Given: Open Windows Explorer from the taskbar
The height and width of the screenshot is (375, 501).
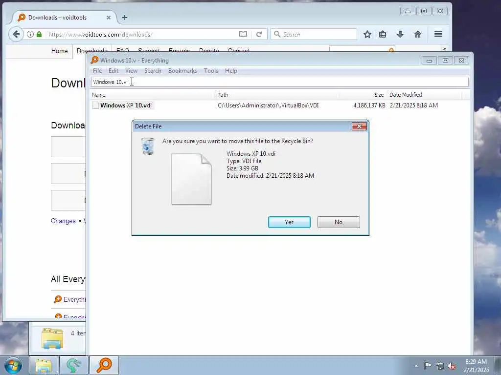Looking at the screenshot, I should (44, 365).
